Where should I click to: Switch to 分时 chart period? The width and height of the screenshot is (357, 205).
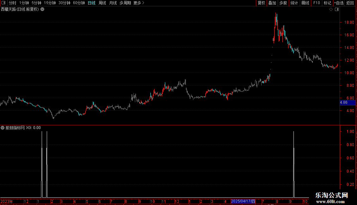pyautogui.click(x=13, y=3)
